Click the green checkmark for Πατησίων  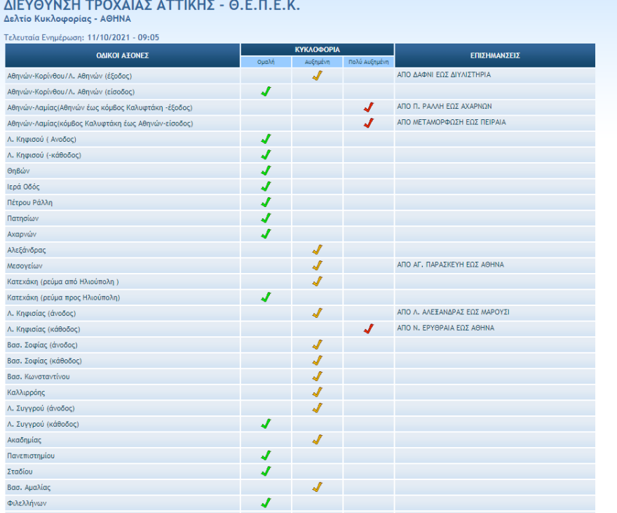[266, 218]
